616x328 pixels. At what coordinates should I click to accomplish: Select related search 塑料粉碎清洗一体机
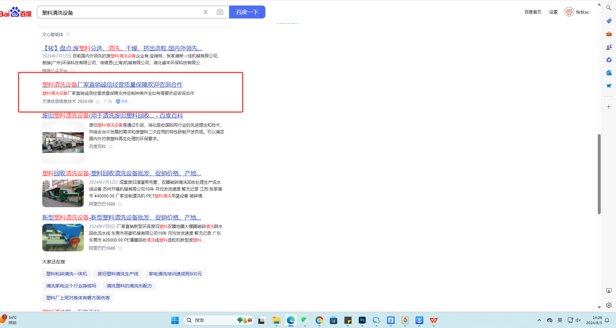click(x=67, y=274)
